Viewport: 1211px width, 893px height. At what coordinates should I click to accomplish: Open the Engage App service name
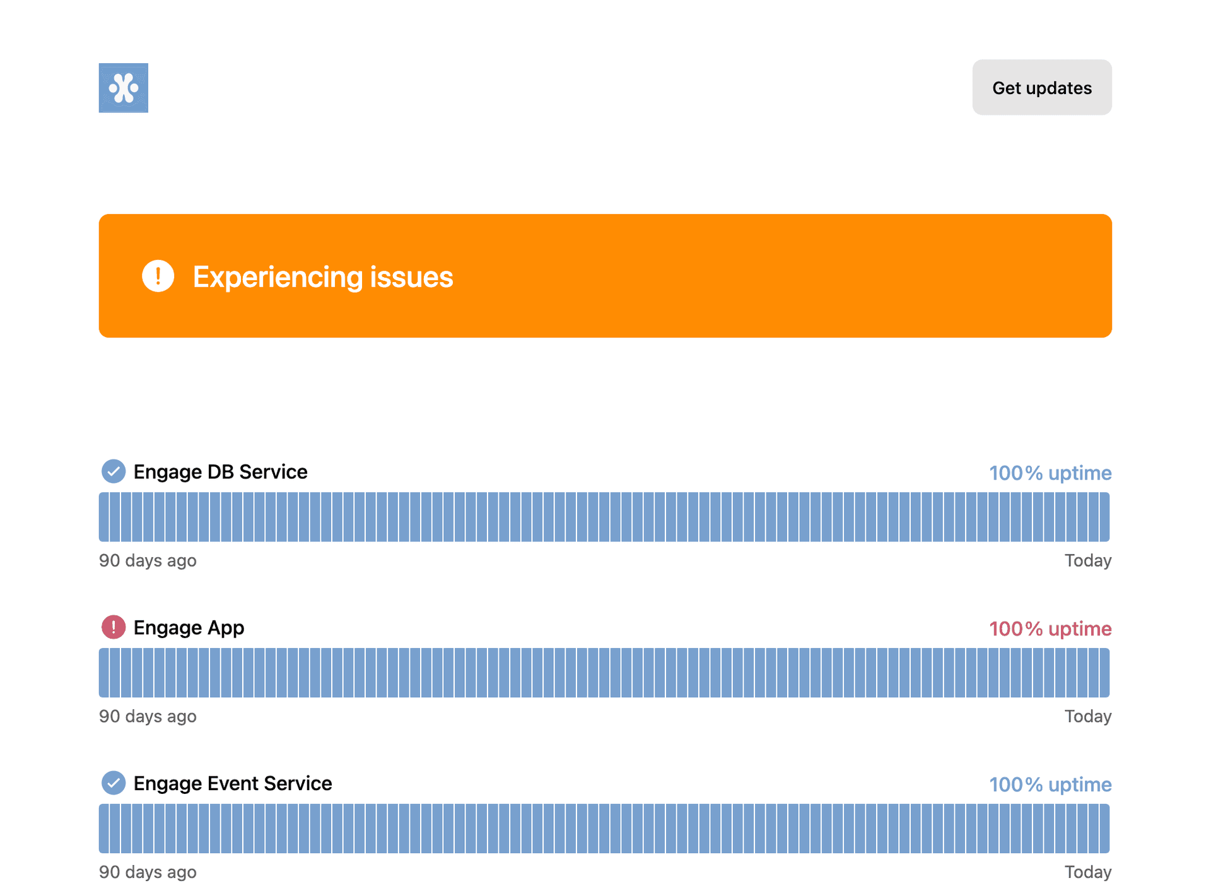pyautogui.click(x=189, y=628)
